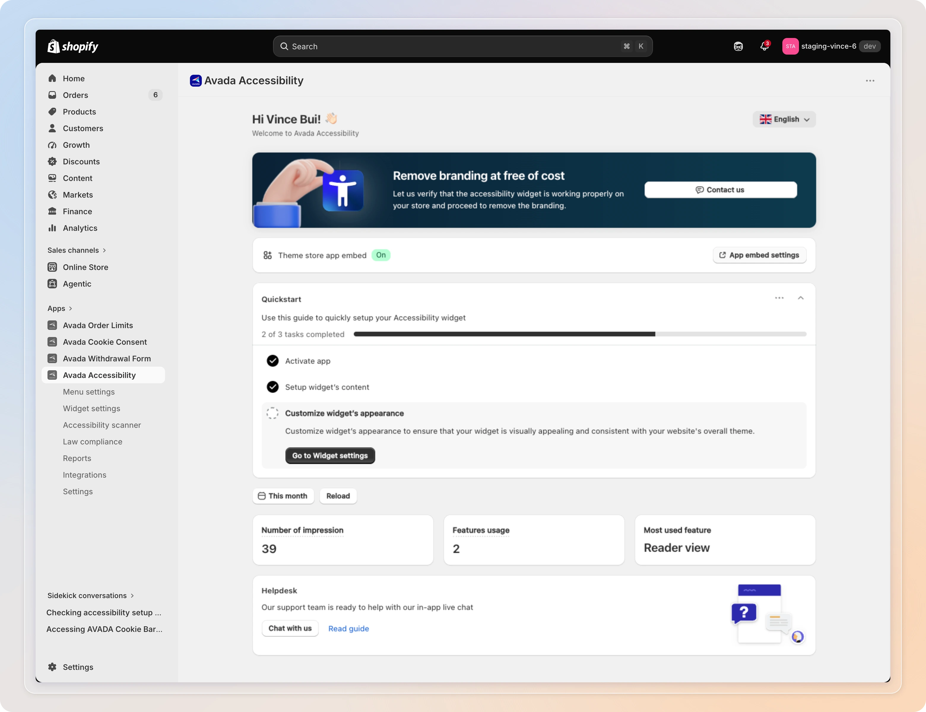
Task: Click the Growth gauge icon
Action: 52,145
